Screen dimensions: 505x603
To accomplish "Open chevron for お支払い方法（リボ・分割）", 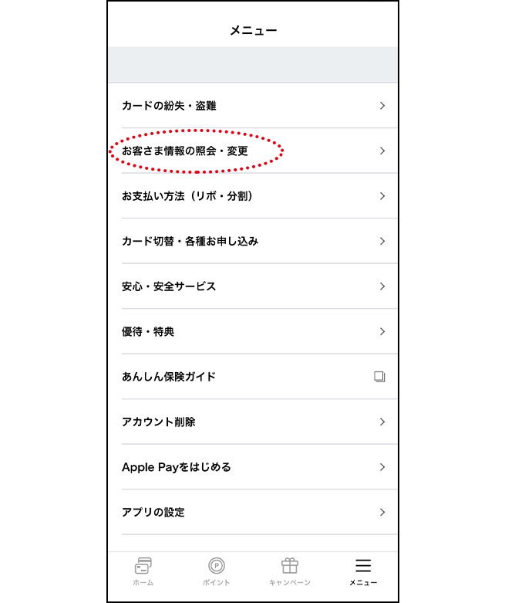I will pos(382,196).
